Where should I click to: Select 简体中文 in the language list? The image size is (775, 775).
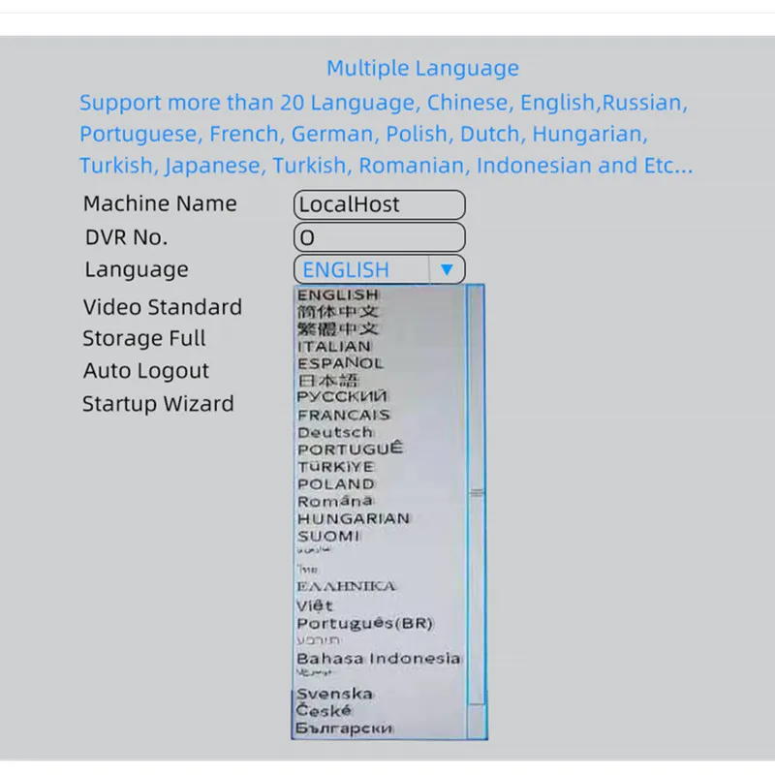(x=338, y=311)
